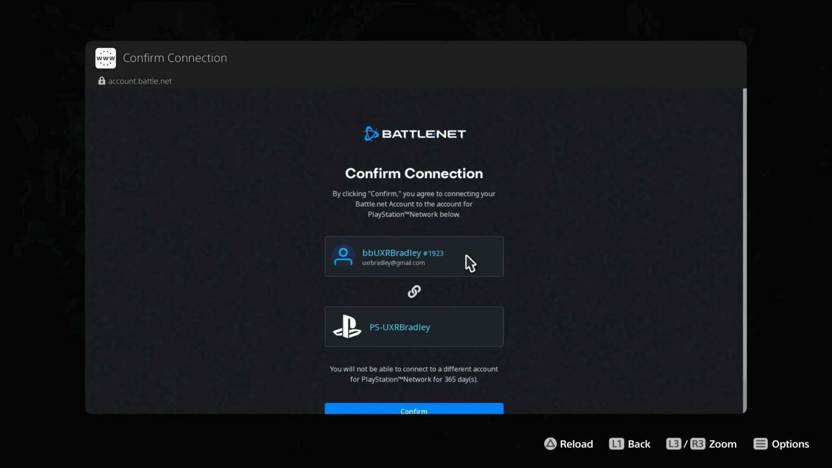
Task: Click the chain link icon between accounts
Action: [x=414, y=291]
